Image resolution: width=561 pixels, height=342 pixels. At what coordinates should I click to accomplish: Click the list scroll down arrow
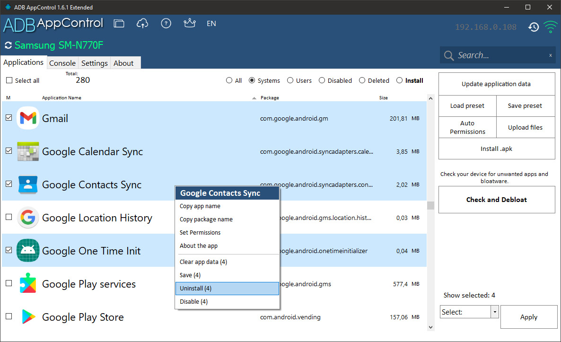click(x=430, y=327)
